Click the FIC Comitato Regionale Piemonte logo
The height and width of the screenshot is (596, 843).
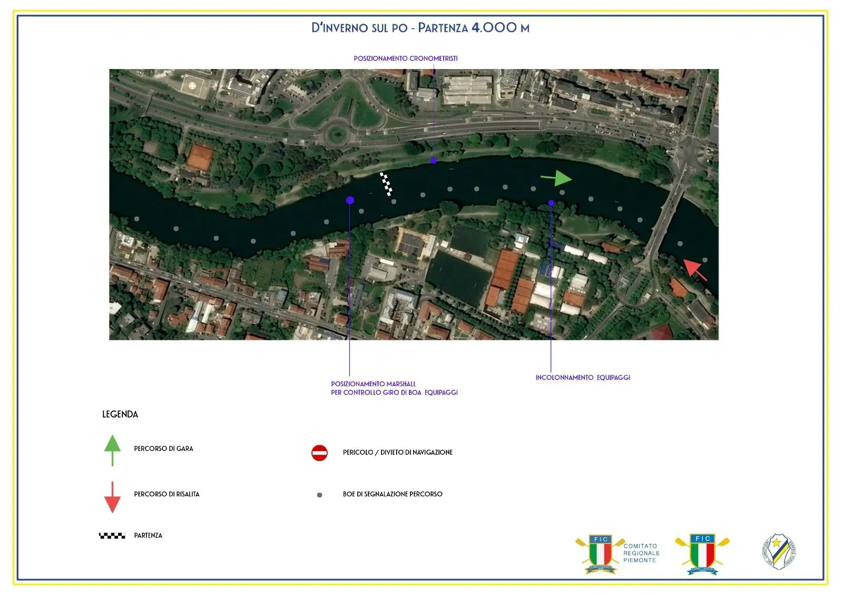tap(617, 554)
